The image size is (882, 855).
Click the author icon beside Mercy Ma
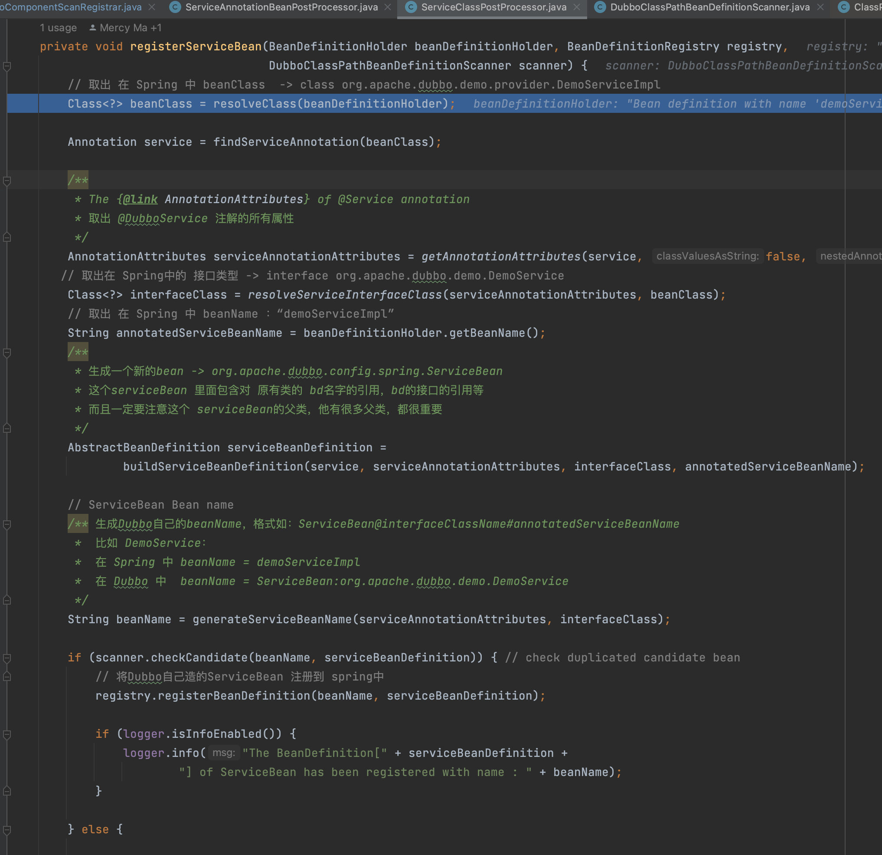(x=93, y=28)
